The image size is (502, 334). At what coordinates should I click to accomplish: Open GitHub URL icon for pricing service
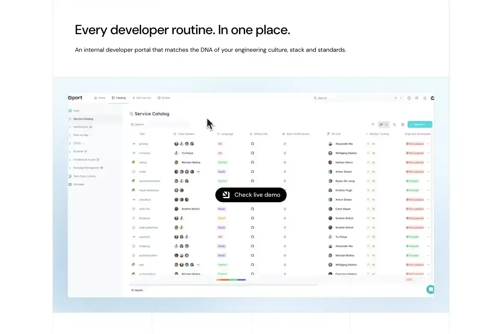(252, 144)
